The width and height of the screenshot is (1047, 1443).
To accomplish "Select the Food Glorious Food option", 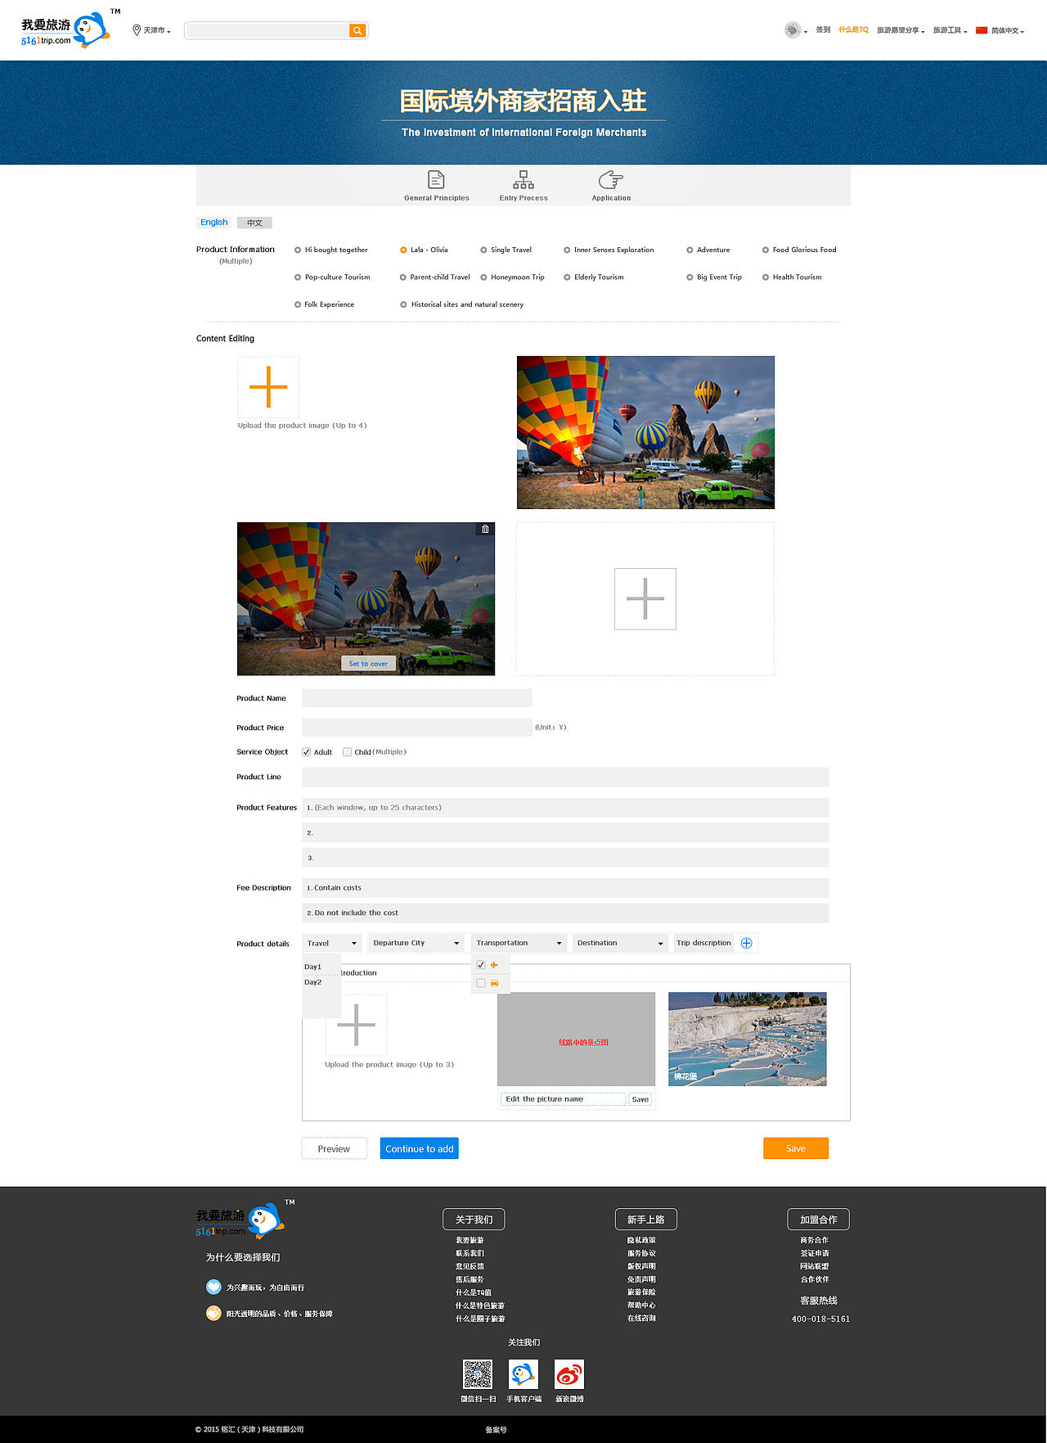I will (799, 250).
